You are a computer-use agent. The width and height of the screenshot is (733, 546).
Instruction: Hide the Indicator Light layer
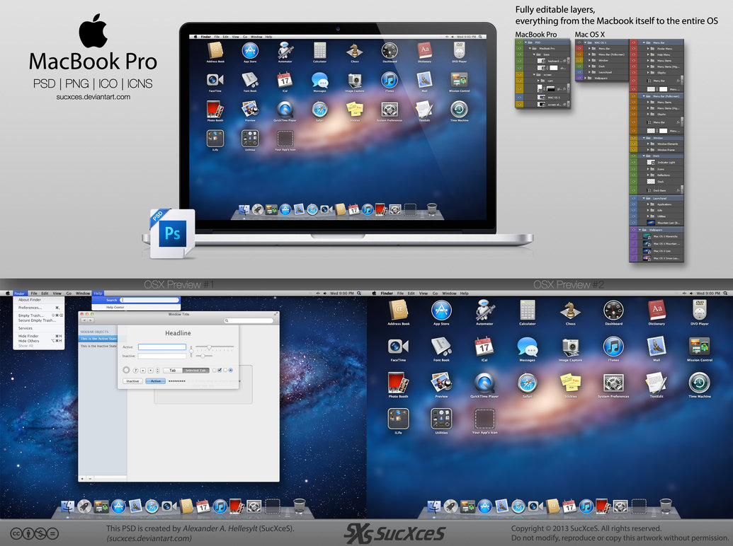[x=633, y=163]
